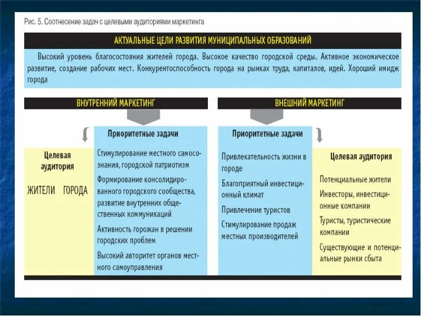Screen dimensions: 421x316
Task: Click curved arrow pointing to right Целевая аудитория
Action: [x=319, y=135]
